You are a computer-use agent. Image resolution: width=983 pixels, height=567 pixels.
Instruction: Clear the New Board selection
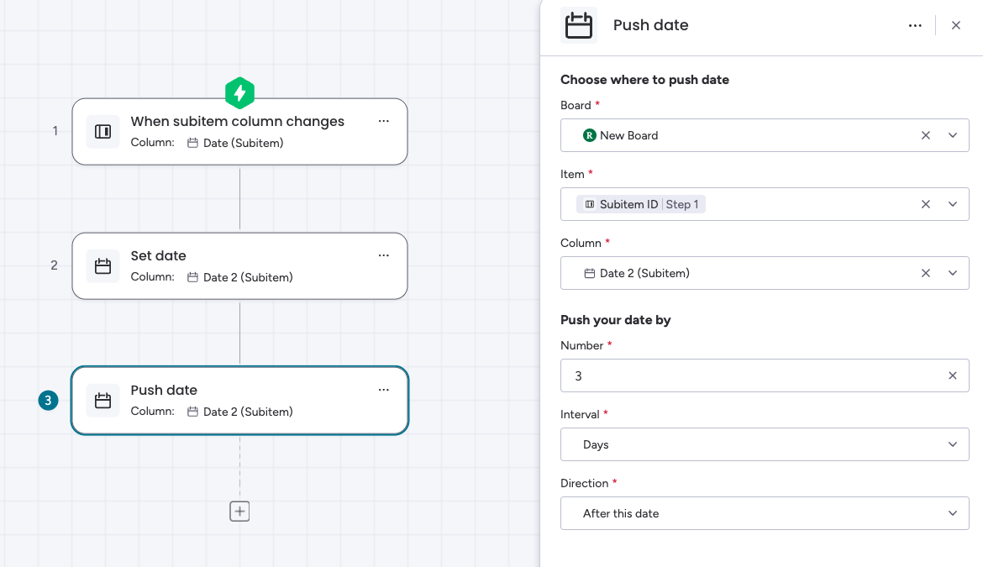click(x=926, y=135)
